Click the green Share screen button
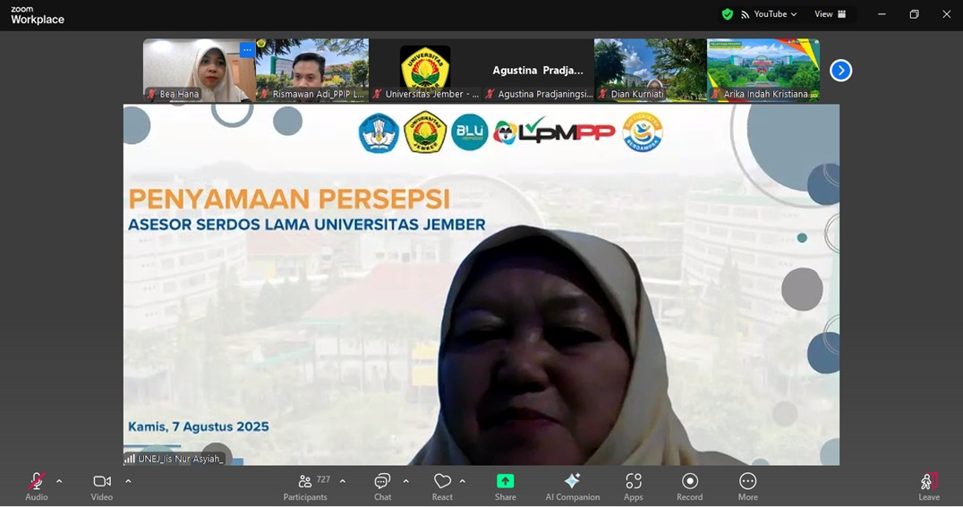This screenshot has width=963, height=507. 505,486
